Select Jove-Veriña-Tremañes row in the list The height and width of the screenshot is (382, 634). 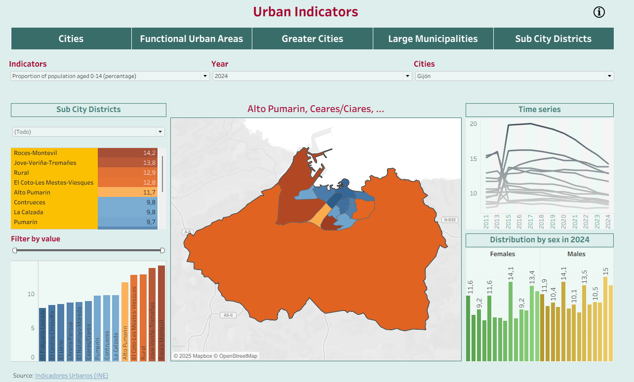[x=54, y=163]
